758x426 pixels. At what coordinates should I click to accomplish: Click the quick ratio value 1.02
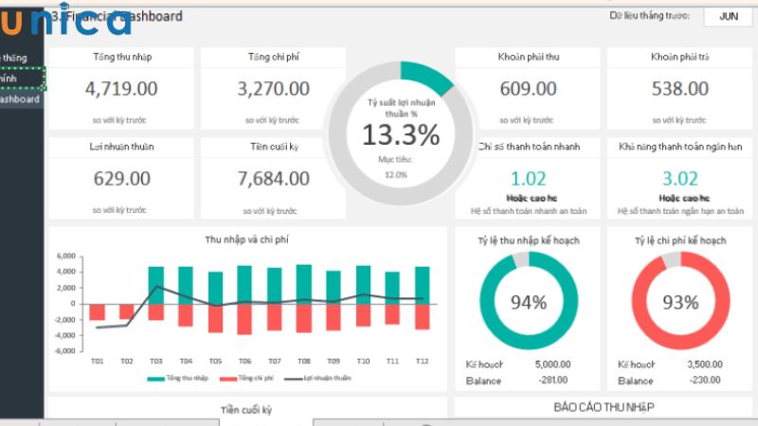click(x=528, y=178)
